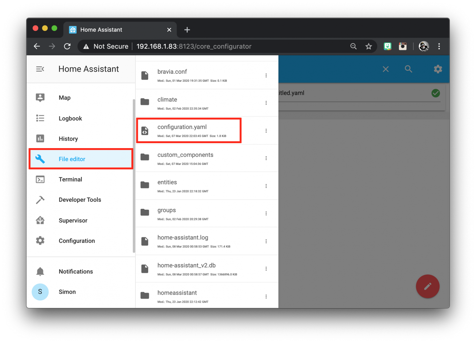
Task: Switch to the Home Assistant browser tab
Action: pyautogui.click(x=100, y=29)
